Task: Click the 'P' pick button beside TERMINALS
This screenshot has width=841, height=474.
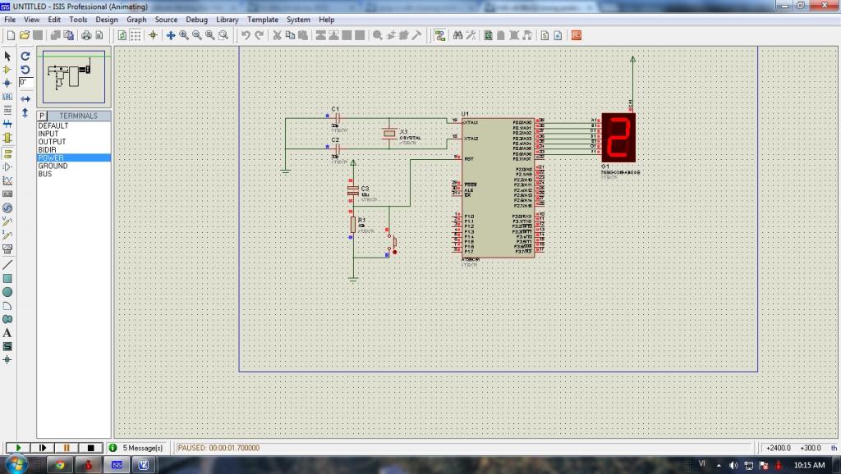Action: pyautogui.click(x=42, y=116)
